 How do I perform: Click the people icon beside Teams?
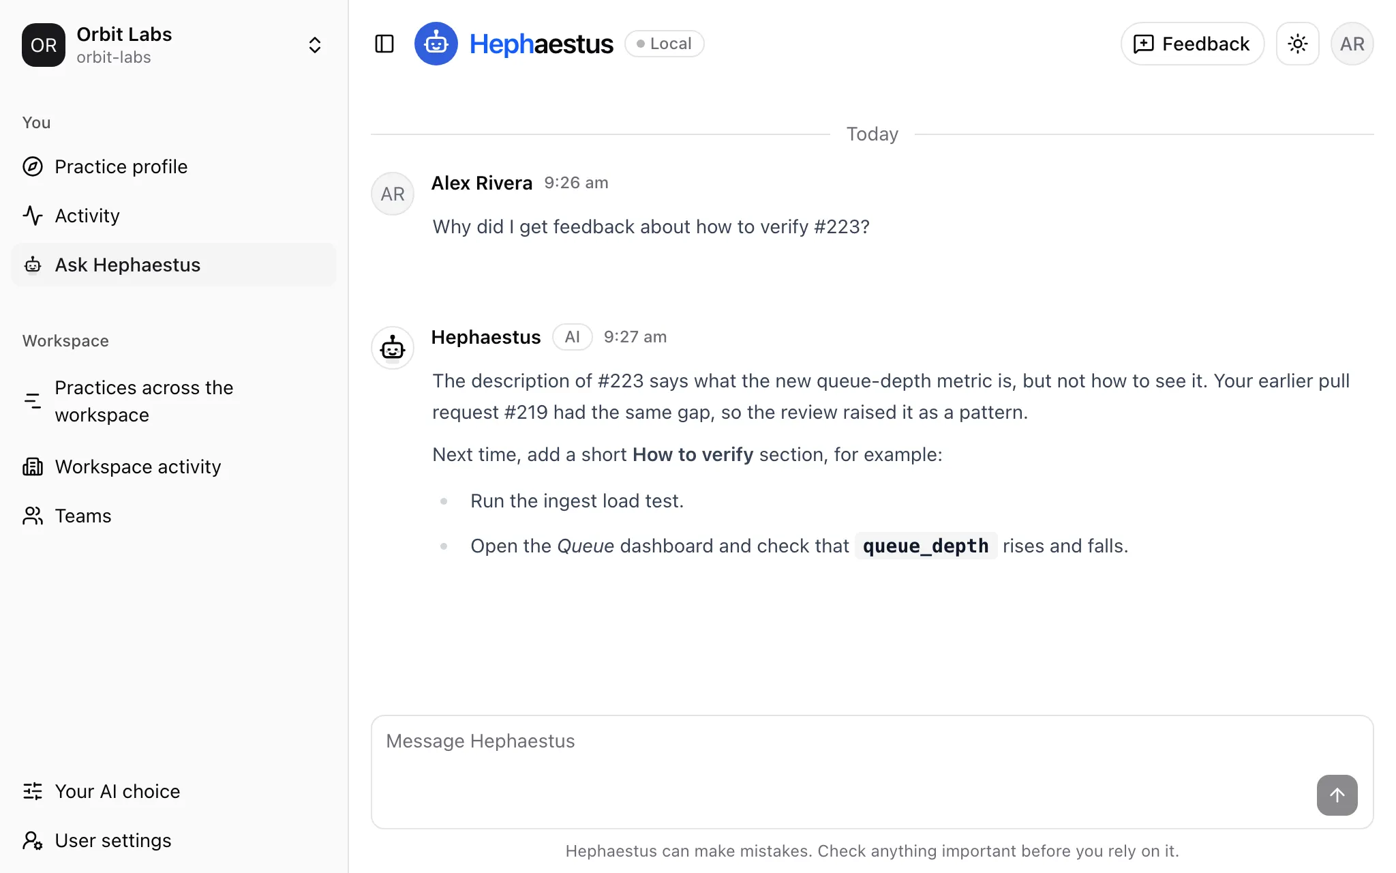33,516
